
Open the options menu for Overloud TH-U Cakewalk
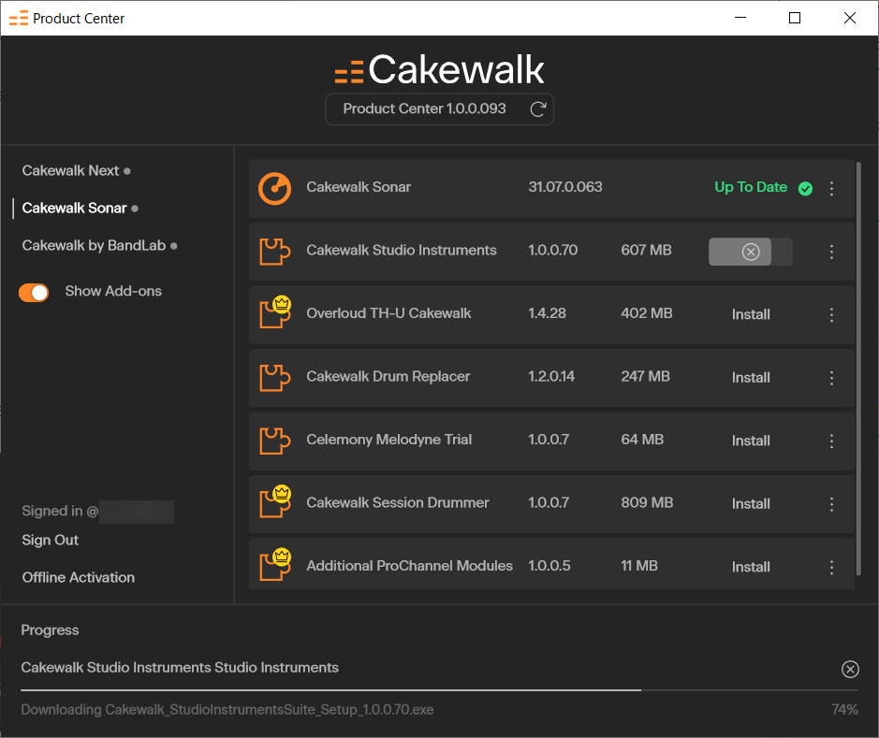[x=832, y=314]
